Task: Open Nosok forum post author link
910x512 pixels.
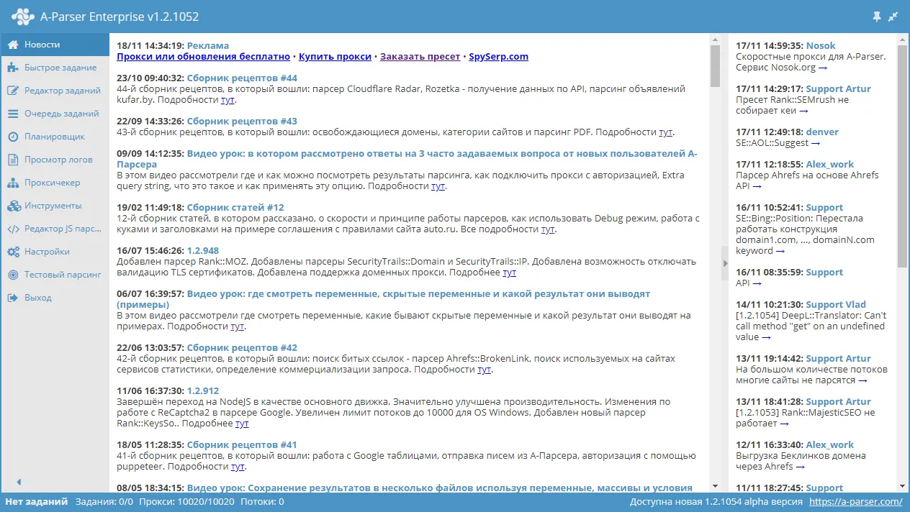Action: (x=821, y=46)
